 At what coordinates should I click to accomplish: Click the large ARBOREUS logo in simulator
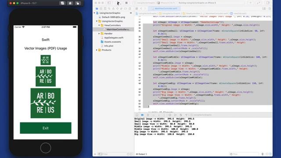tap(46, 103)
